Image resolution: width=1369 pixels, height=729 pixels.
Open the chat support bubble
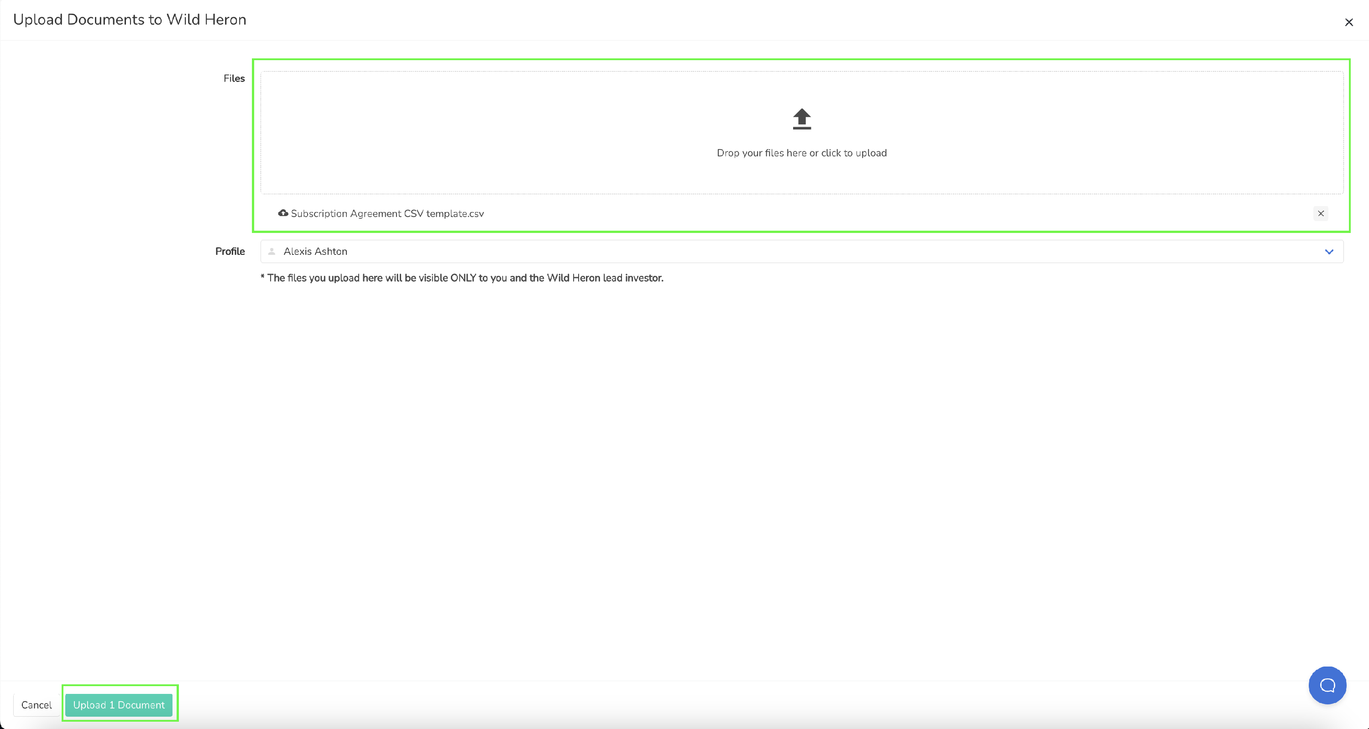pyautogui.click(x=1327, y=685)
